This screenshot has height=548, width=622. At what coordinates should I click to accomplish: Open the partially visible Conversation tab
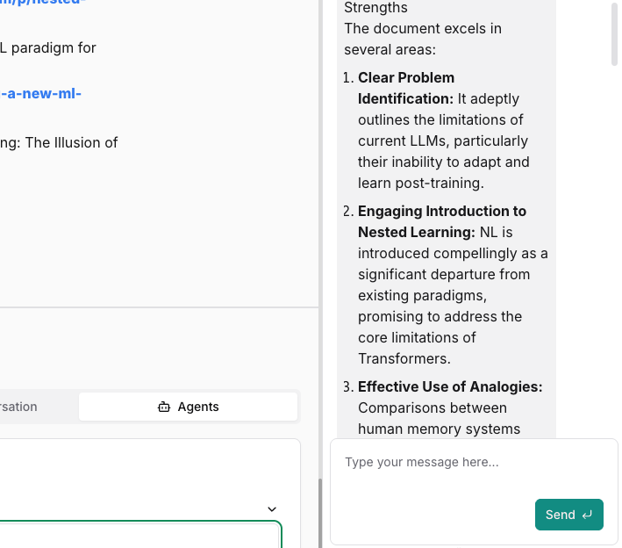pyautogui.click(x=19, y=407)
